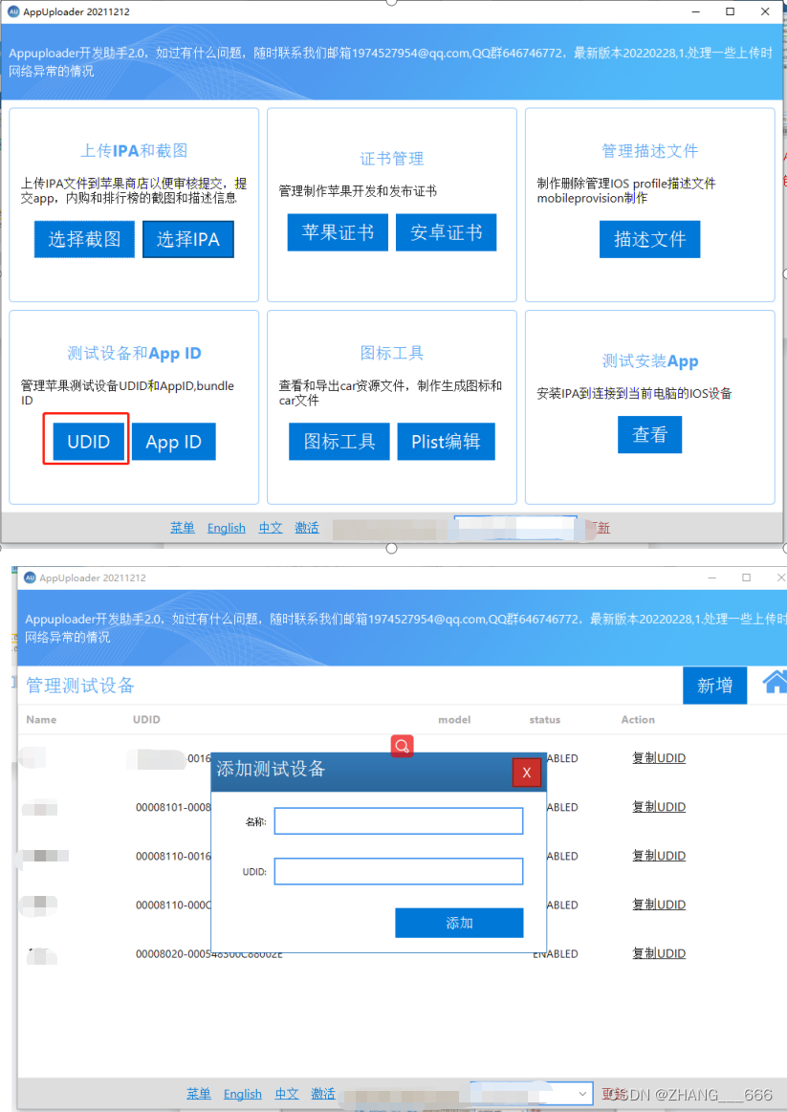Click the 测试安装App card title
This screenshot has width=787, height=1112.
click(650, 361)
